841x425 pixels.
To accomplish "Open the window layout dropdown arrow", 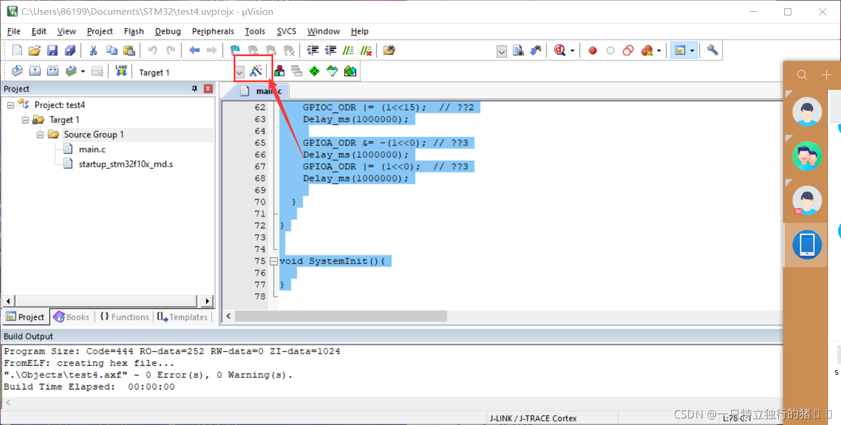I will click(x=692, y=51).
